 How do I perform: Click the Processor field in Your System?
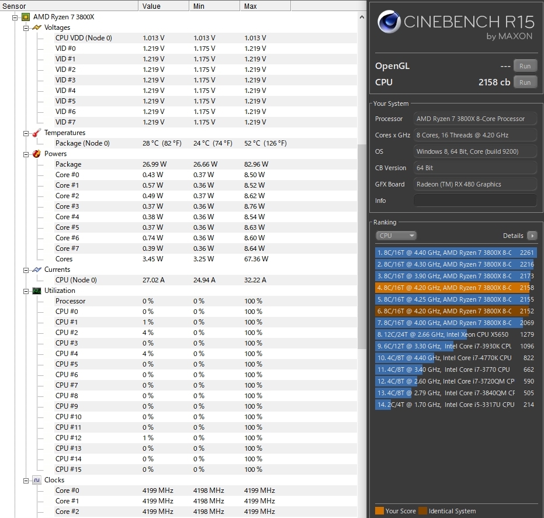coord(475,118)
